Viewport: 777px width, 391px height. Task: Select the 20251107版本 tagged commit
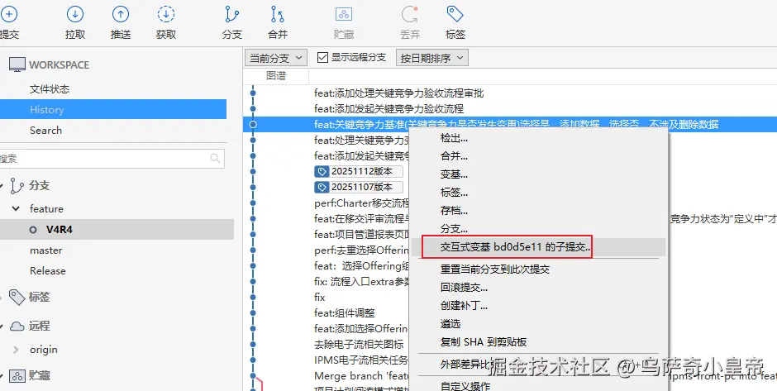click(x=359, y=188)
